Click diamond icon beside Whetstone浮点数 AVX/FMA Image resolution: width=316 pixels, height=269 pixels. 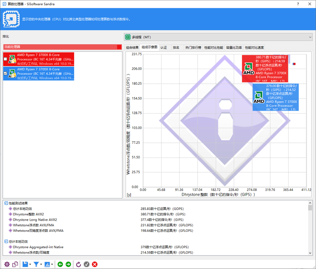tap(10, 225)
